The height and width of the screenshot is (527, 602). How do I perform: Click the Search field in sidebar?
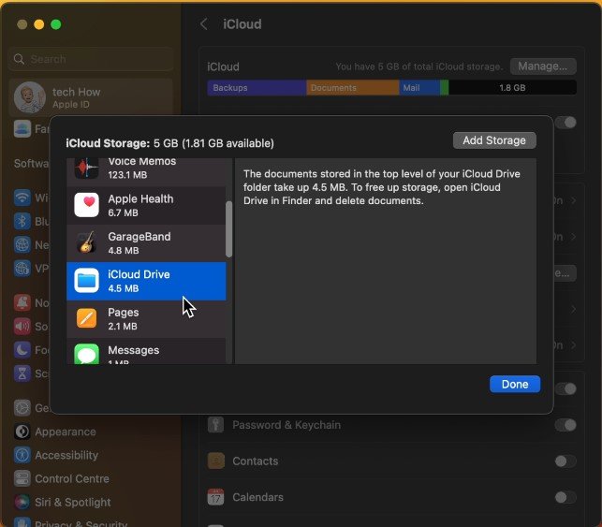[x=89, y=59]
